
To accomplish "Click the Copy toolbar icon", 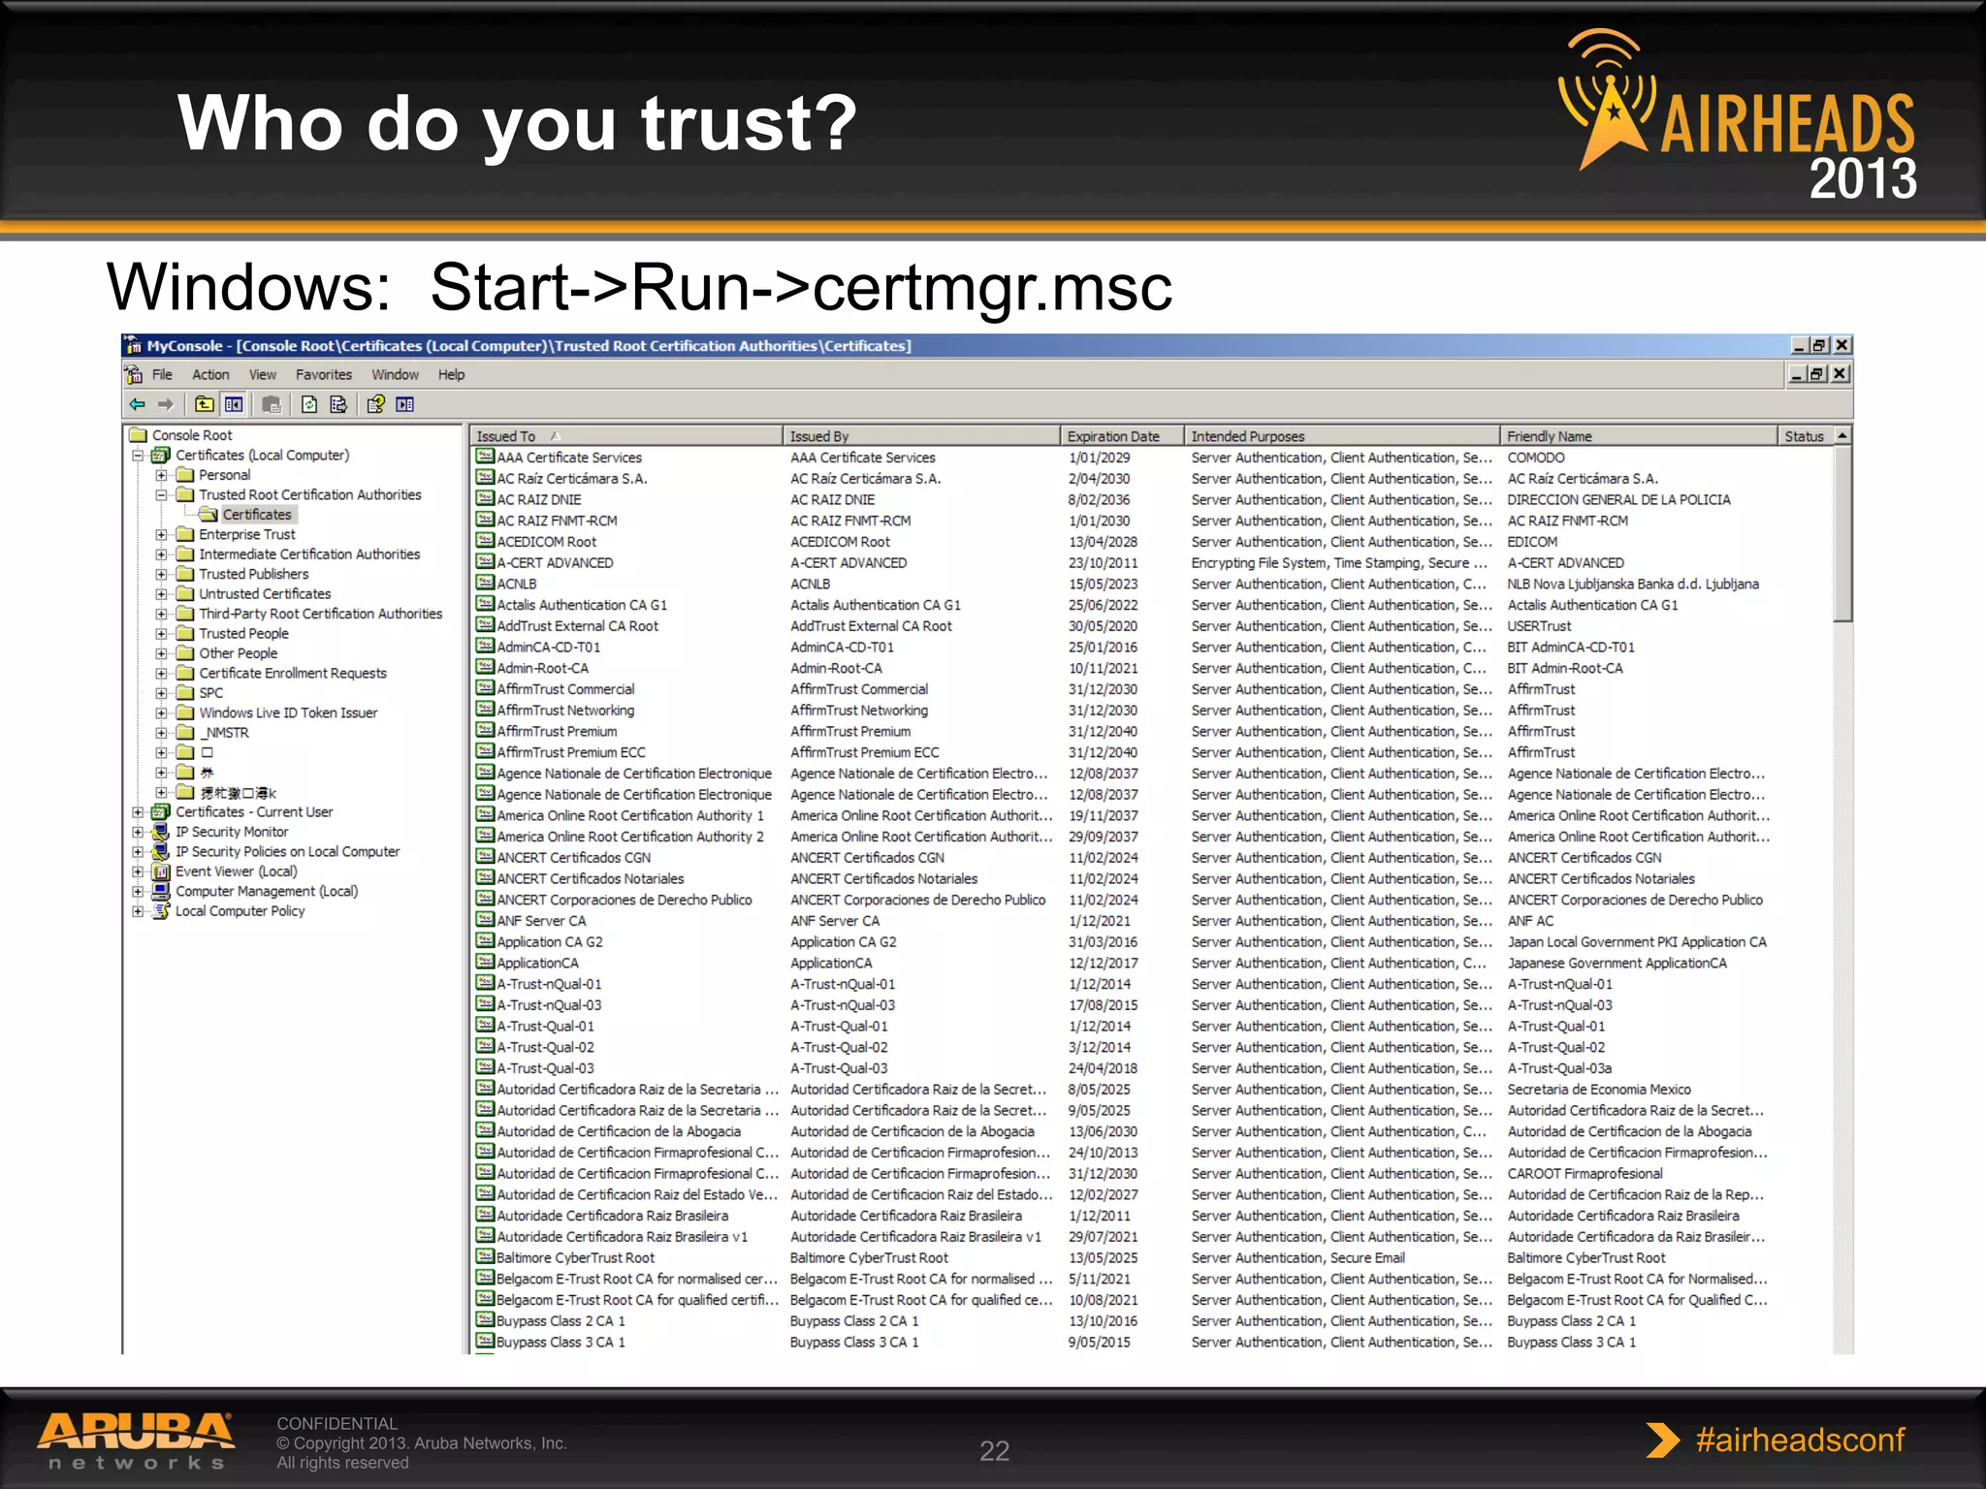I will [272, 404].
